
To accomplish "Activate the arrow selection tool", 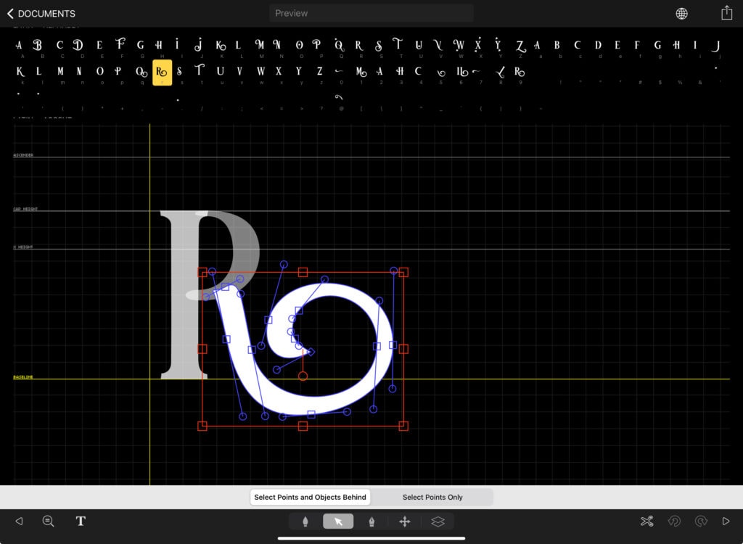I will click(x=338, y=522).
